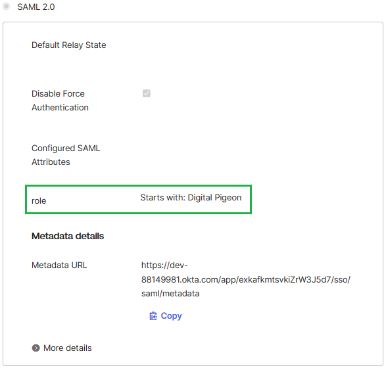The image size is (386, 368).
Task: Click the Disable Force Authentication label
Action: click(60, 101)
